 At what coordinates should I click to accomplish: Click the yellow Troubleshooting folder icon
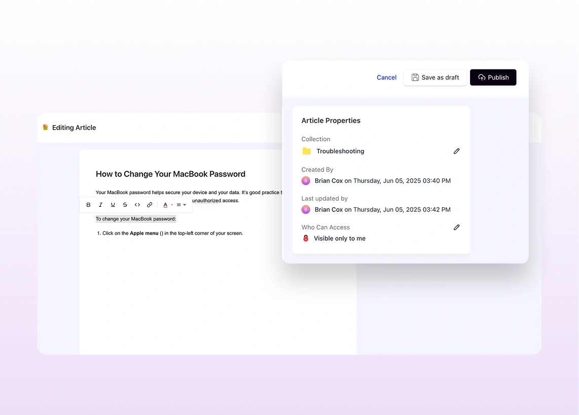[x=307, y=151]
